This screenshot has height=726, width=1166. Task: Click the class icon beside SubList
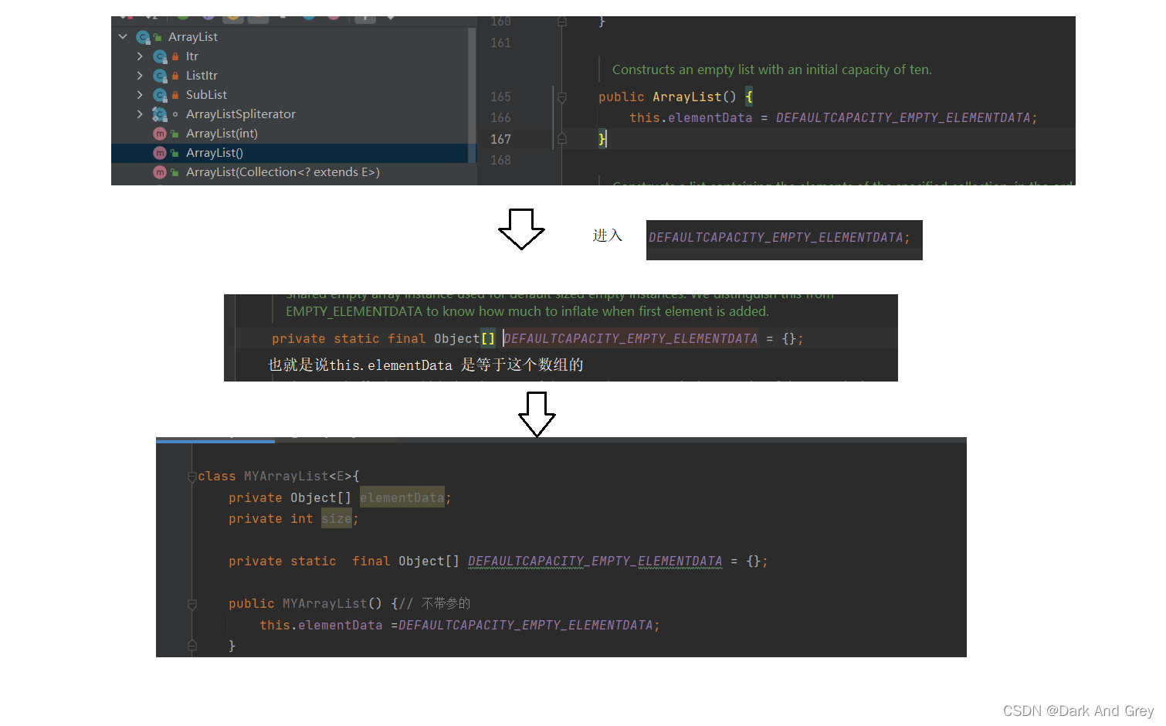click(x=160, y=95)
